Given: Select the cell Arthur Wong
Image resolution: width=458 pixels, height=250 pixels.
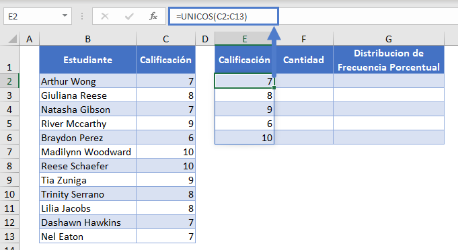Looking at the screenshot, I should (87, 81).
